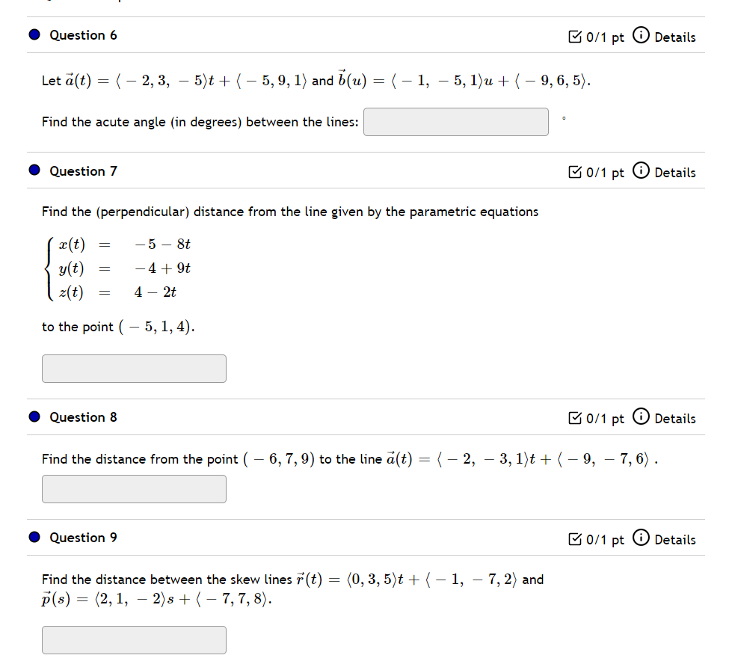The image size is (729, 670).
Task: Click the 0/1 pt score label on Question 9
Action: tap(604, 539)
